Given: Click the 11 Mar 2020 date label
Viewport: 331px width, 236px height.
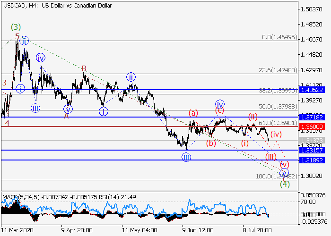Looking at the screenshot, I should click(17, 230).
